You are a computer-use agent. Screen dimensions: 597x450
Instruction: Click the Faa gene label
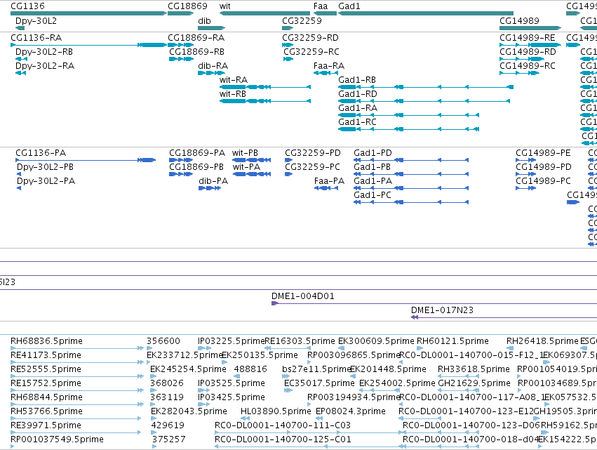click(x=320, y=6)
